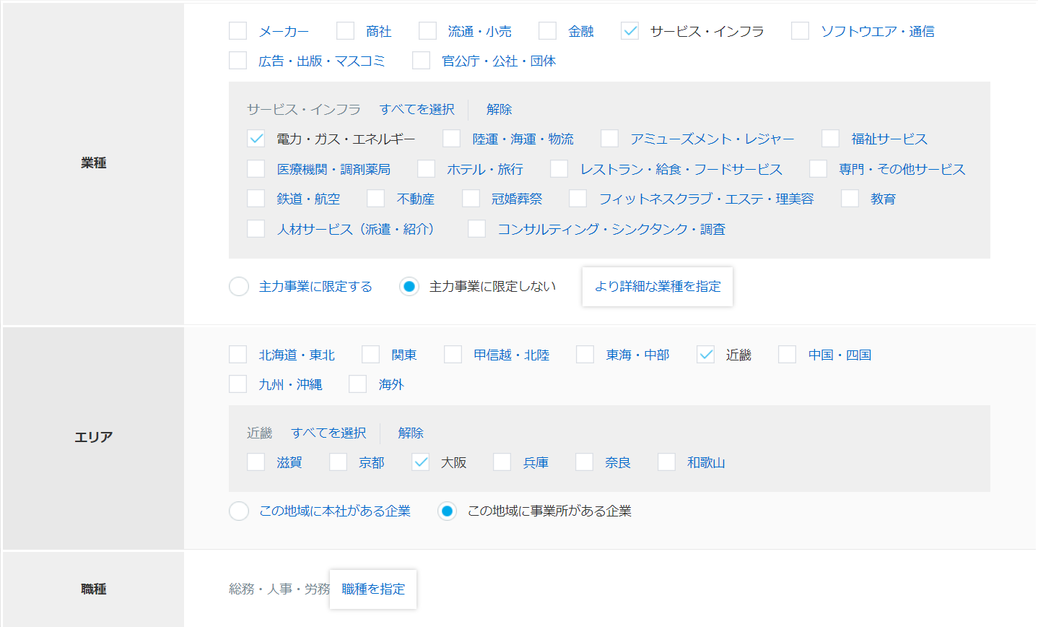Uncheck the サービス・インフラ industry checkbox
The image size is (1038, 627).
(629, 30)
